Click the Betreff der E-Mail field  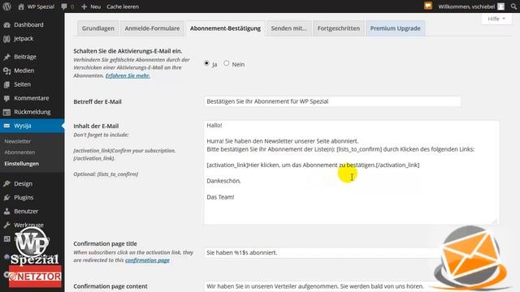[332, 101]
